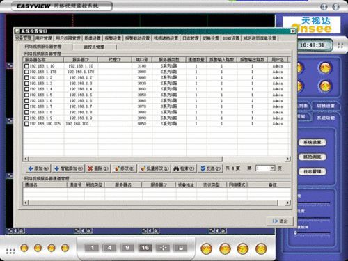
Task: Open the 域名注册信息设置 tab
Action: pyautogui.click(x=260, y=38)
